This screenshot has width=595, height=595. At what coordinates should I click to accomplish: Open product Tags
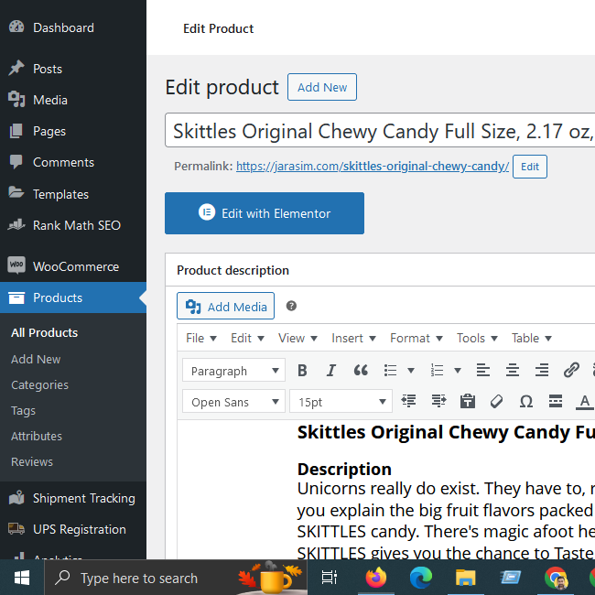[23, 410]
